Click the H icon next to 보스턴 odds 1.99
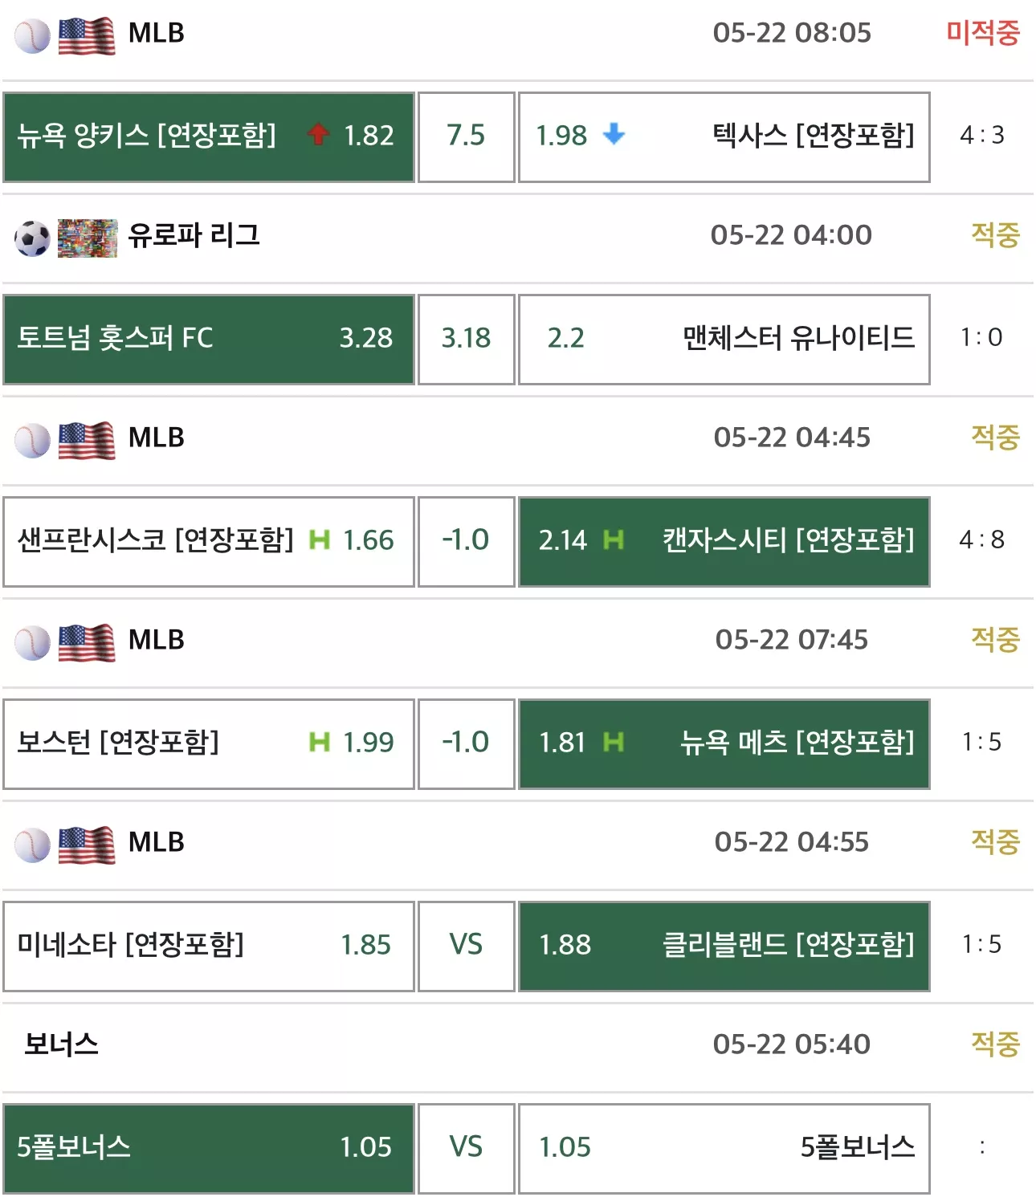Viewport: 1036px width, 1197px height. [x=320, y=742]
